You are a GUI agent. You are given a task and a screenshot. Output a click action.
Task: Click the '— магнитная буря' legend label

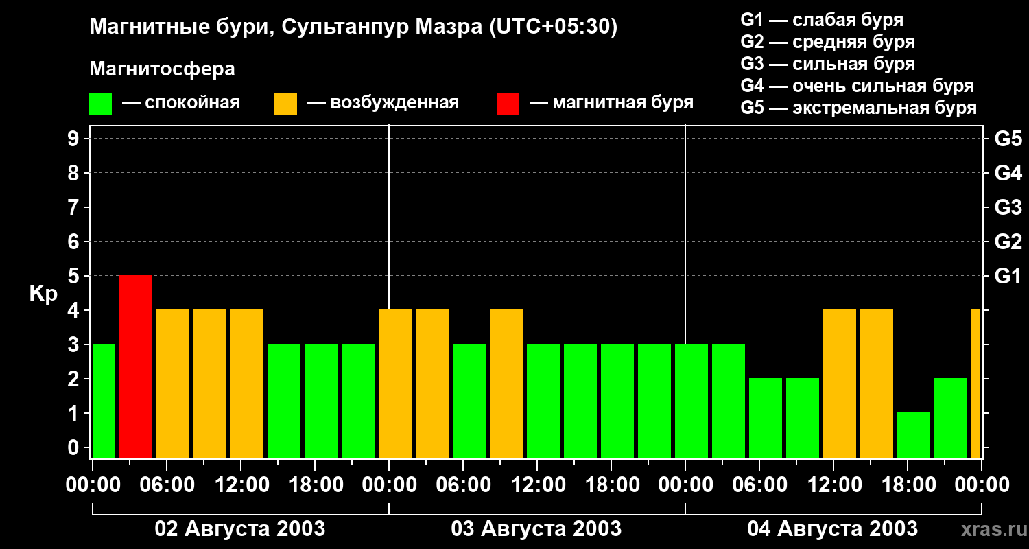click(x=612, y=103)
